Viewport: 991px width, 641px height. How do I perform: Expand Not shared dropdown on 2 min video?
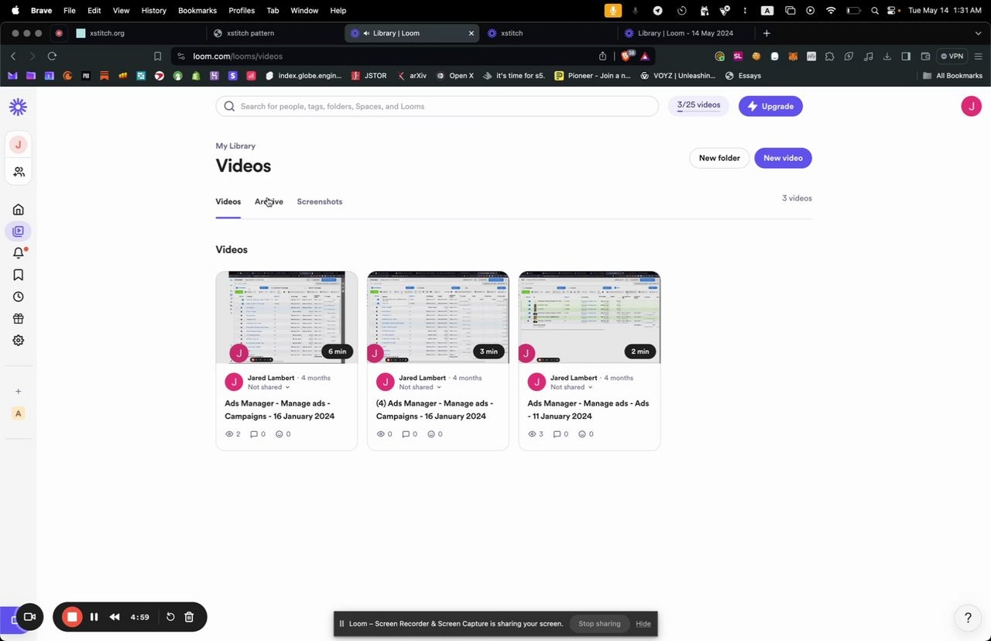[571, 387]
